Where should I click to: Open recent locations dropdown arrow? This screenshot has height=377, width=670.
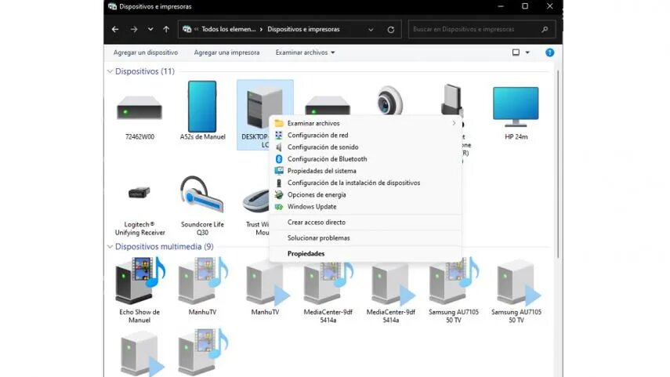150,29
